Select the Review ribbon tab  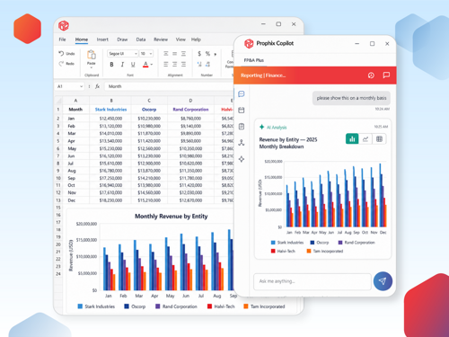pyautogui.click(x=161, y=40)
